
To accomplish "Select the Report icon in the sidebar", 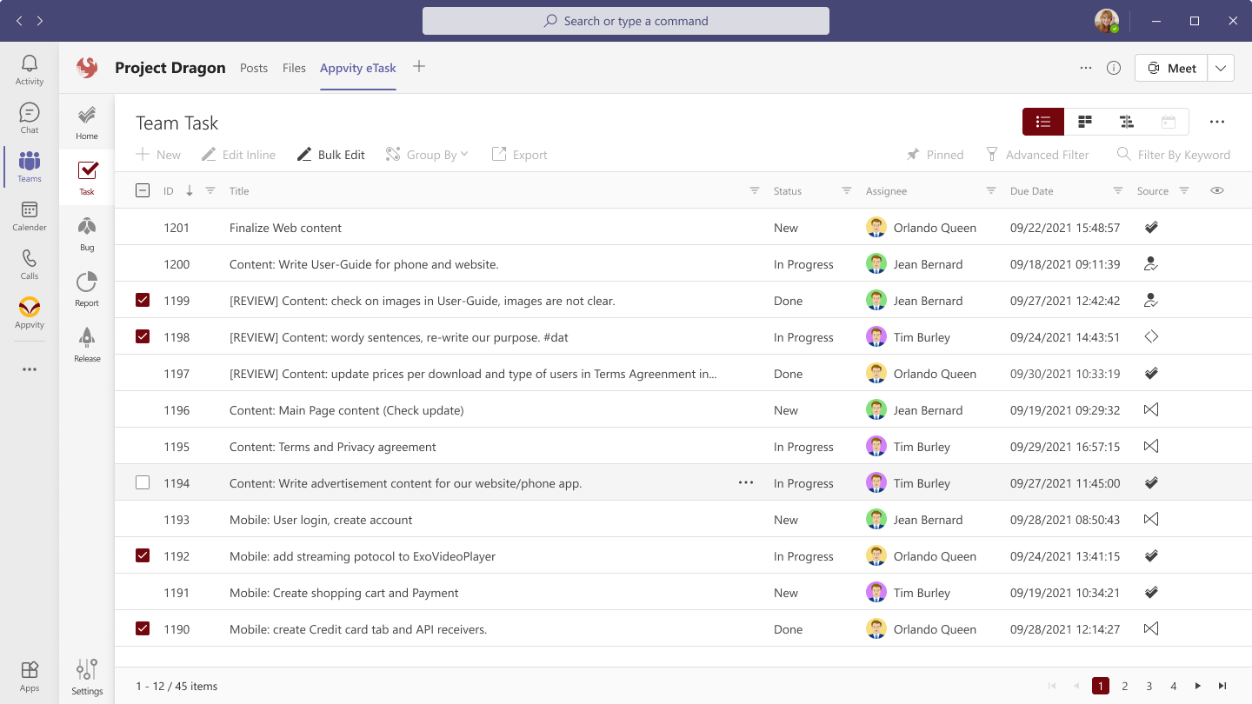I will click(x=86, y=289).
